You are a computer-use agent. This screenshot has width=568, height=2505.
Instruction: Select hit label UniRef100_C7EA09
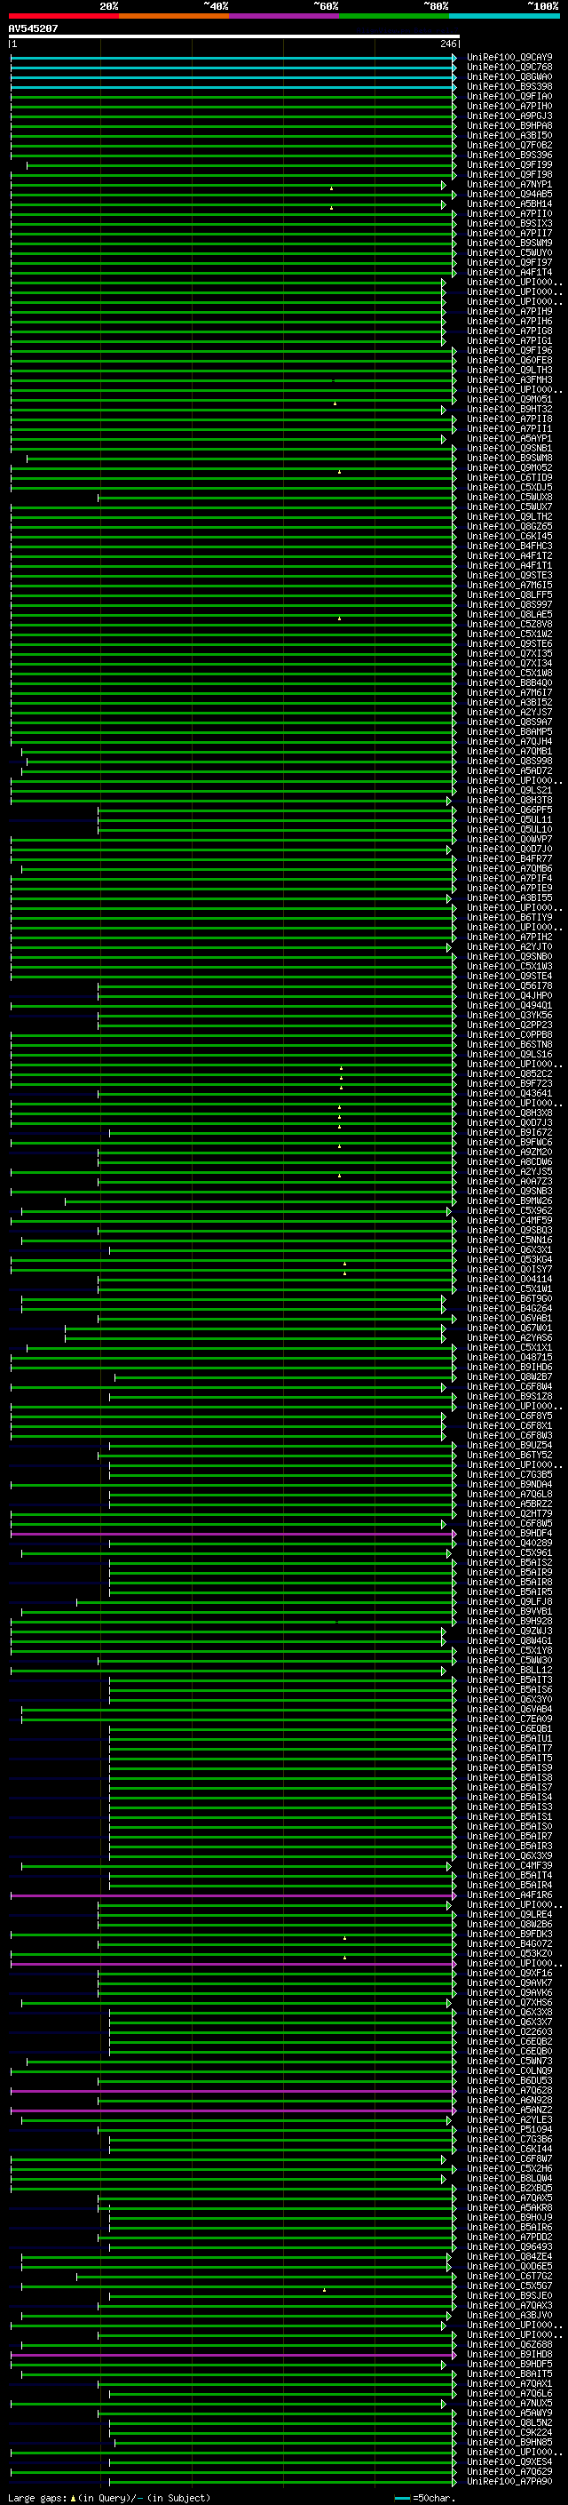(509, 1719)
